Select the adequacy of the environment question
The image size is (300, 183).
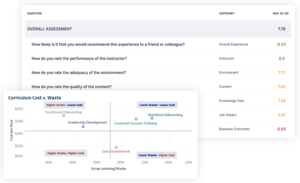(79, 73)
